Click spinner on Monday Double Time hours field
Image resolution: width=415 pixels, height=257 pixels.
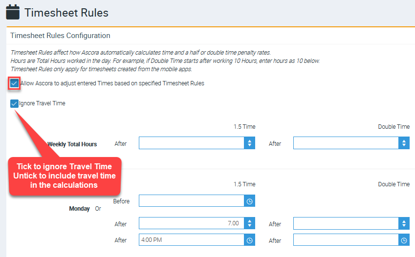404,223
